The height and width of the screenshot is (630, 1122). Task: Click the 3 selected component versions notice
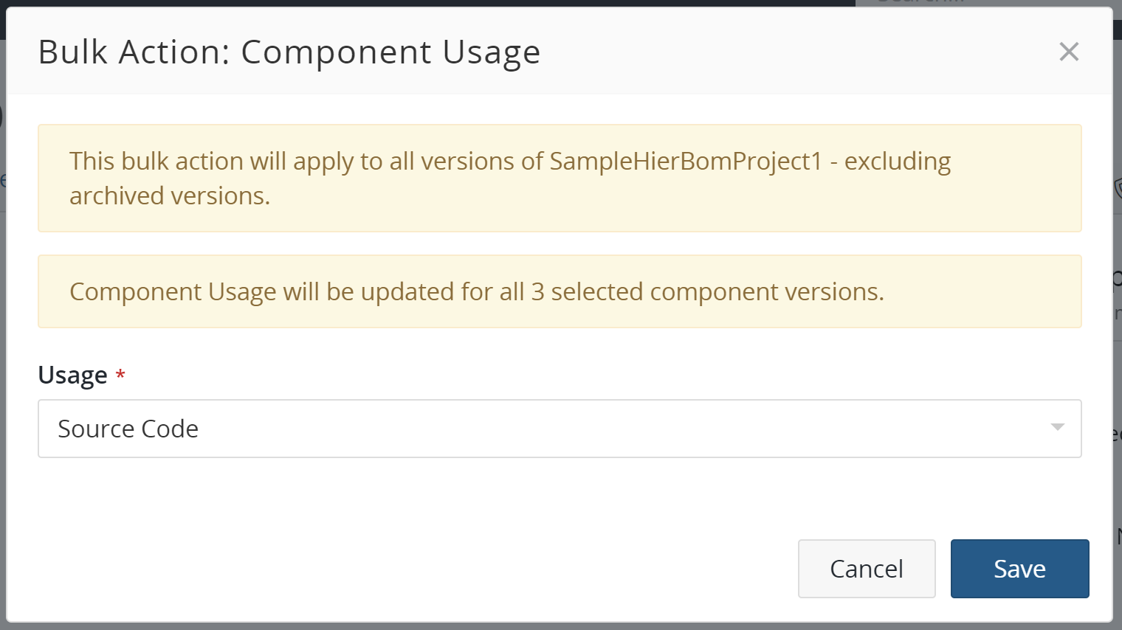[x=560, y=291]
